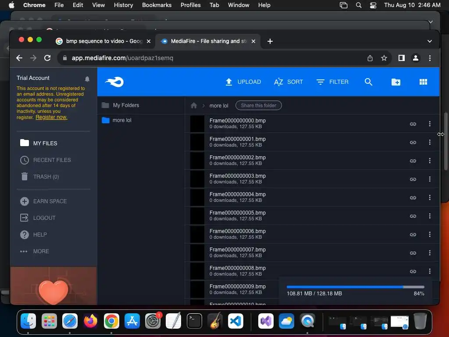The image size is (449, 337).
Task: Open Spotlight search in menu bar
Action: coord(359,5)
